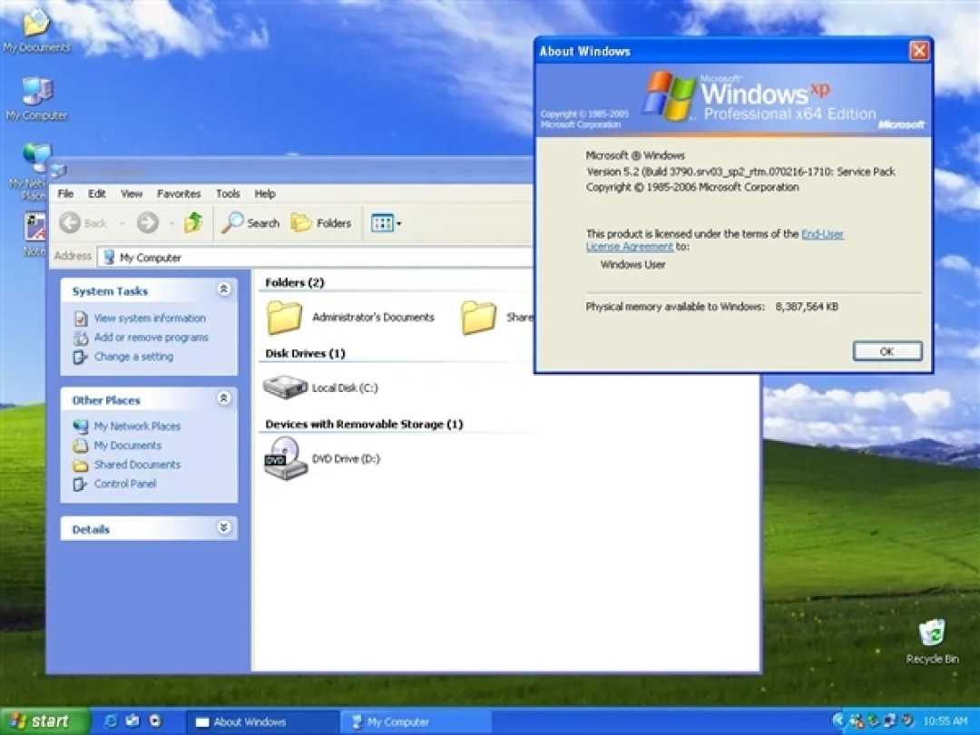Open the DVD Drive (D:)

pyautogui.click(x=286, y=458)
